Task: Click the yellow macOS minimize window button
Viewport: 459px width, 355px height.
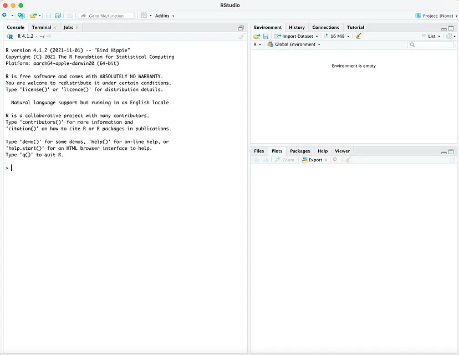Action: click(x=13, y=6)
